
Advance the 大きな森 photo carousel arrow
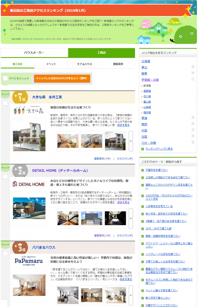tap(131, 141)
